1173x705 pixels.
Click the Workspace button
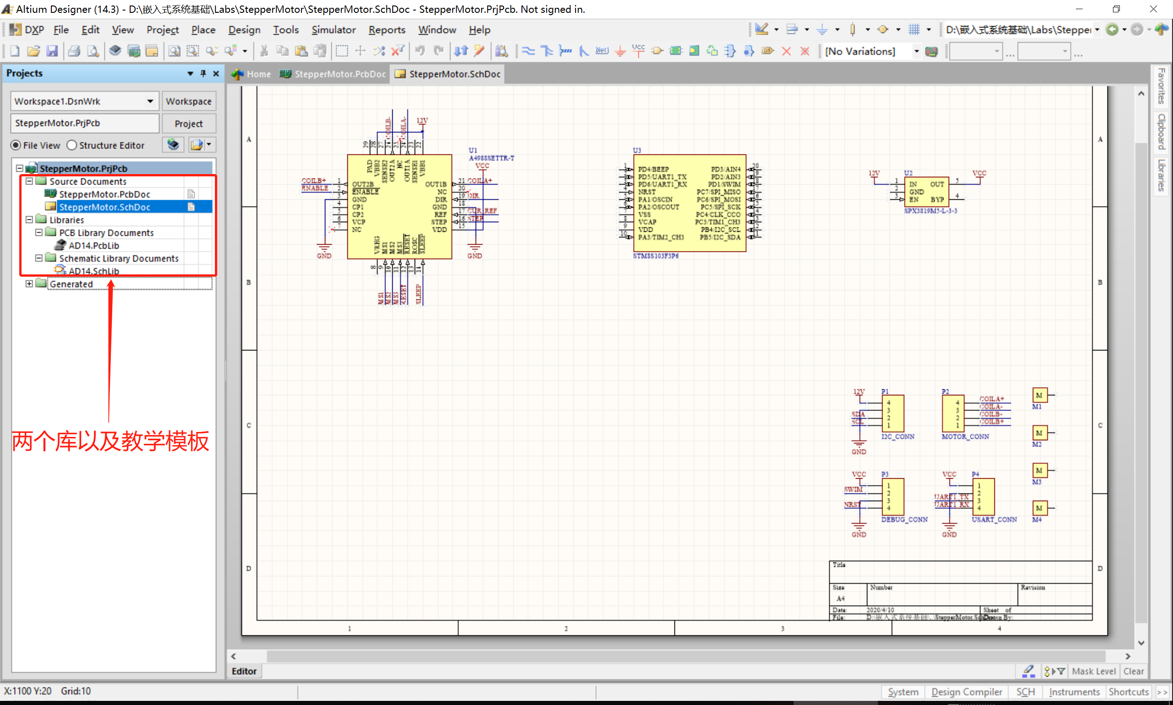(x=189, y=101)
